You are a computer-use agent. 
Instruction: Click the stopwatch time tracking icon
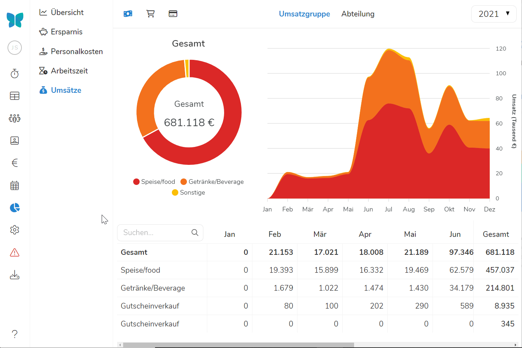tap(15, 74)
